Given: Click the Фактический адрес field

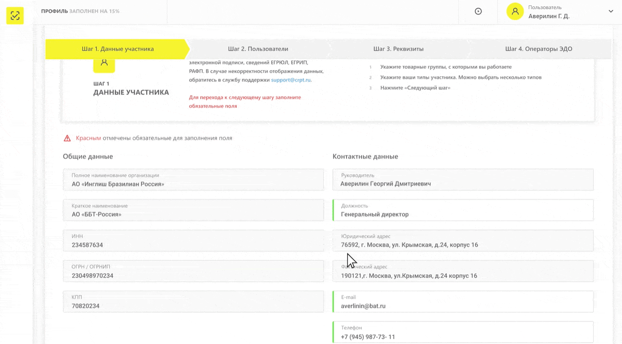Looking at the screenshot, I should [463, 271].
